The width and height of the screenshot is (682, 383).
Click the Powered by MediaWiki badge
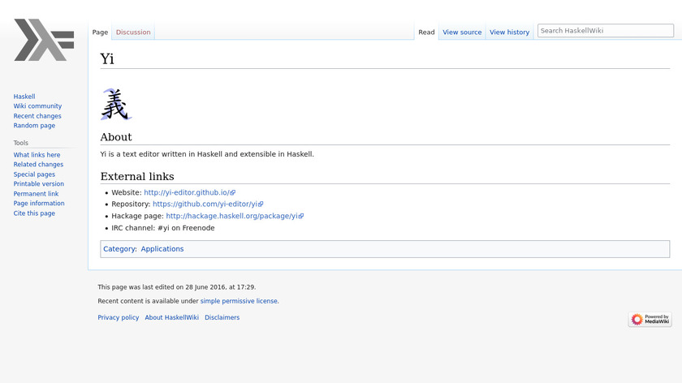click(x=650, y=319)
